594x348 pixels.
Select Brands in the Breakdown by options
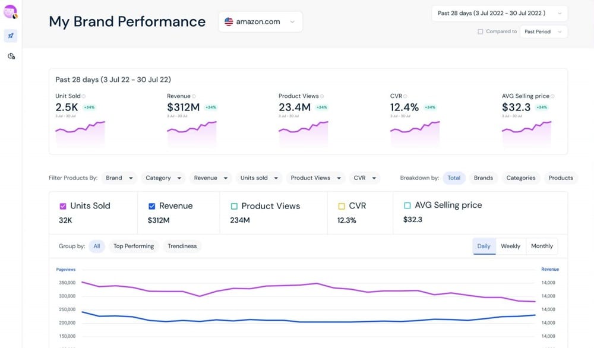483,178
